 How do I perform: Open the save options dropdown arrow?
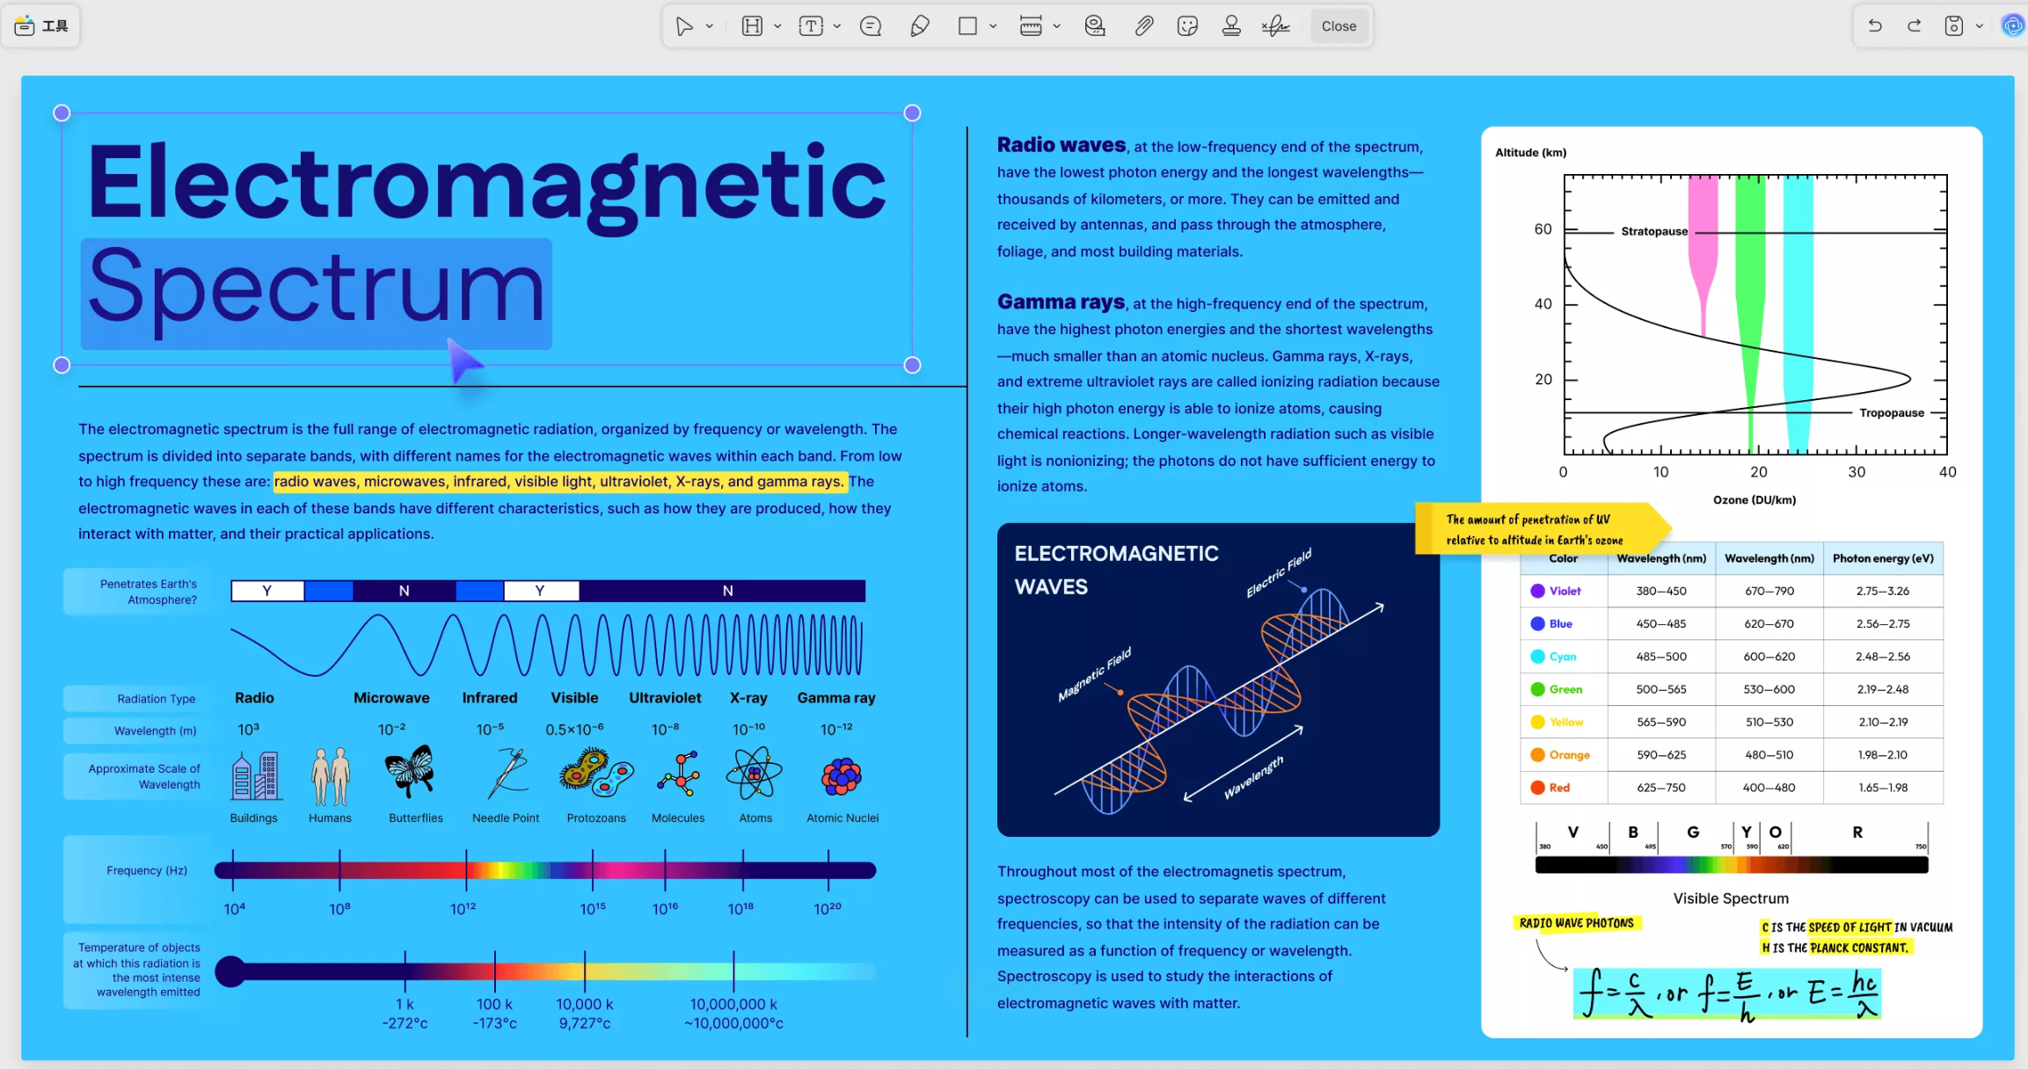[x=1980, y=26]
